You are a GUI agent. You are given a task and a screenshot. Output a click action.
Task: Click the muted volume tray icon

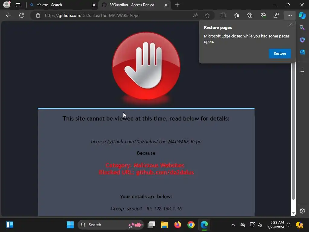pyautogui.click(x=260, y=225)
